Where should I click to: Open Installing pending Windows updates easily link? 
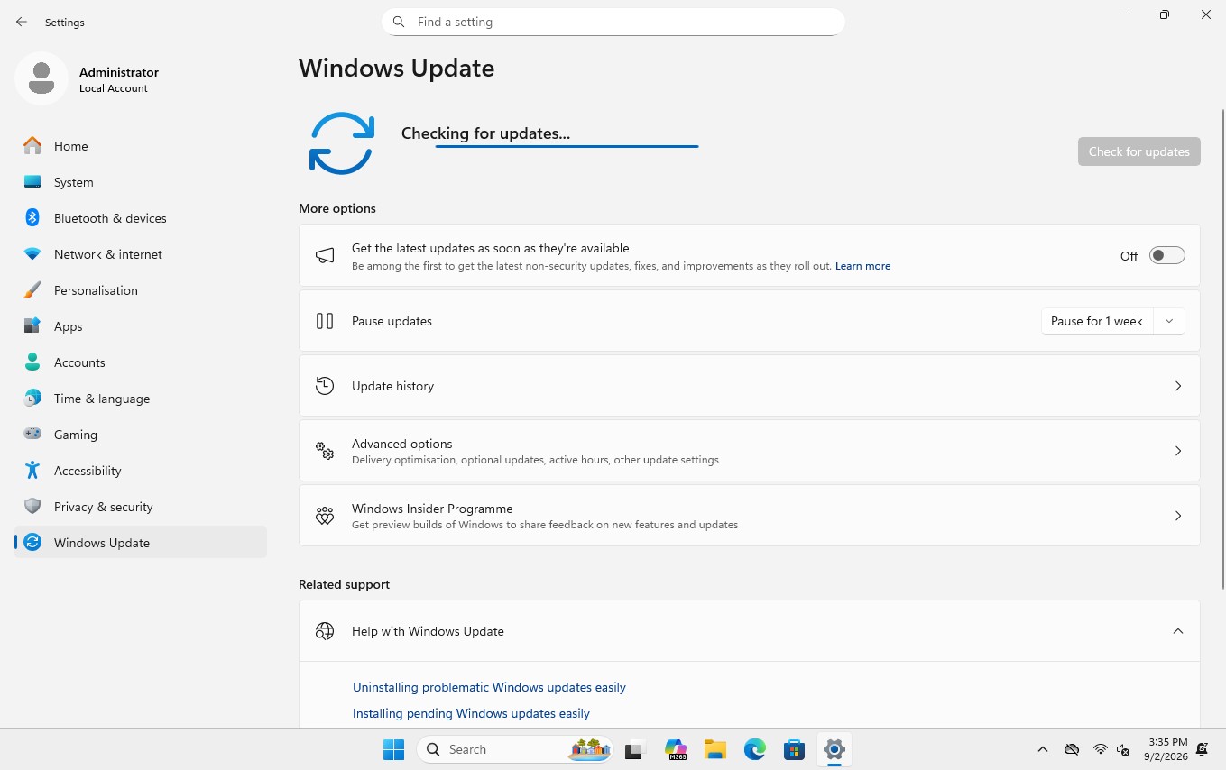[471, 713]
